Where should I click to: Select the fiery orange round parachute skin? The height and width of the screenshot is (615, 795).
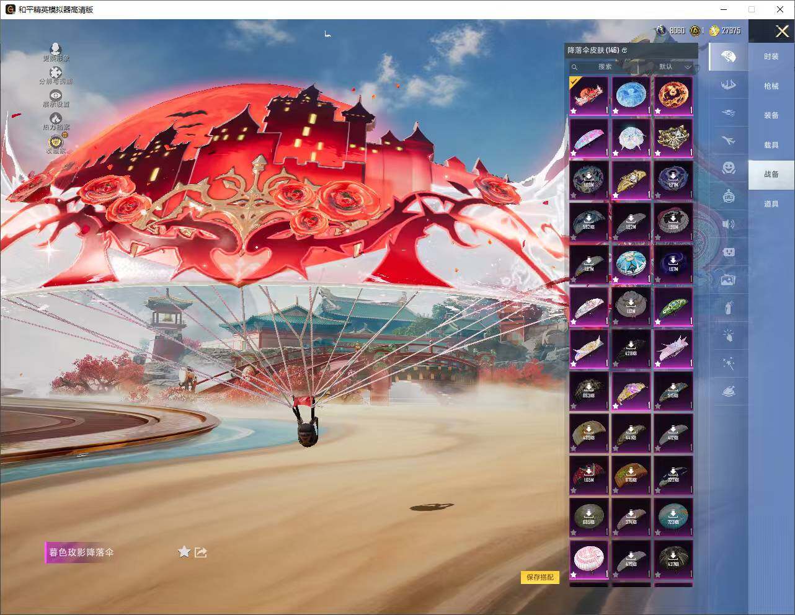coord(673,95)
